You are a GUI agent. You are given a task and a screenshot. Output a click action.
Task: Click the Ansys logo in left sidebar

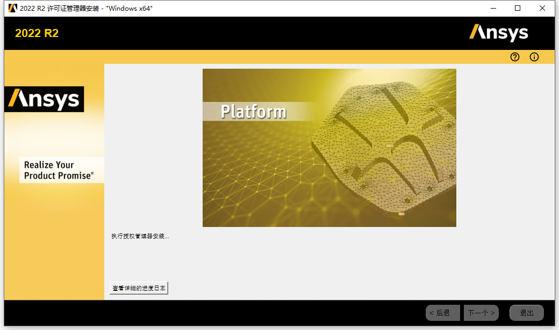[x=44, y=99]
